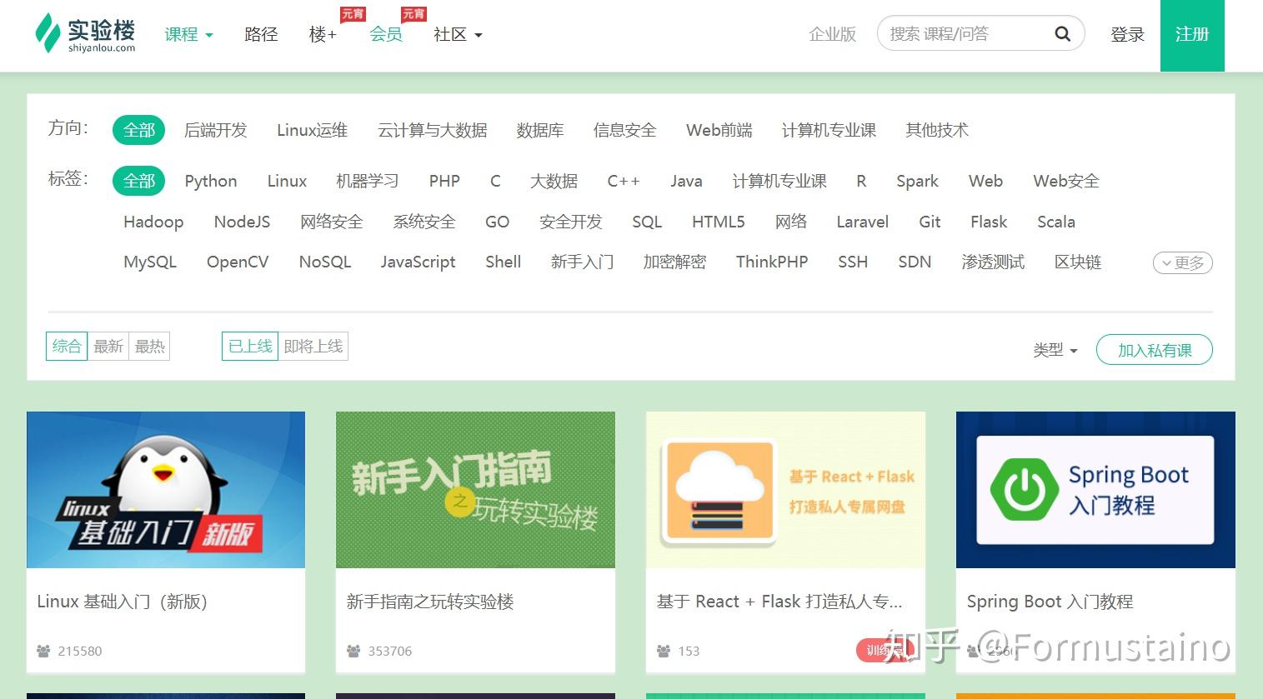Image resolution: width=1263 pixels, height=699 pixels.
Task: Expand the 类型 filter dropdown
Action: tap(1055, 350)
